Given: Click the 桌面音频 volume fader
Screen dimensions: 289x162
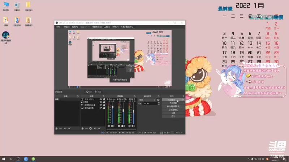Looking at the screenshot, I should point(133,111).
